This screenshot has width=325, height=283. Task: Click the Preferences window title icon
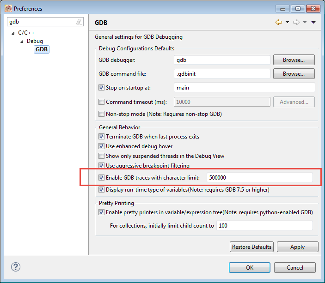coord(8,8)
